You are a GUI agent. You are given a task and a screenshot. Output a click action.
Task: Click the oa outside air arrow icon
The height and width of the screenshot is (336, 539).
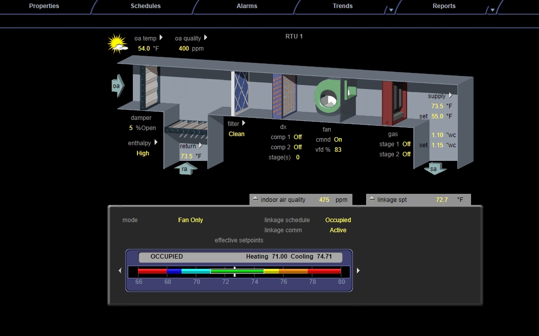coord(118,86)
